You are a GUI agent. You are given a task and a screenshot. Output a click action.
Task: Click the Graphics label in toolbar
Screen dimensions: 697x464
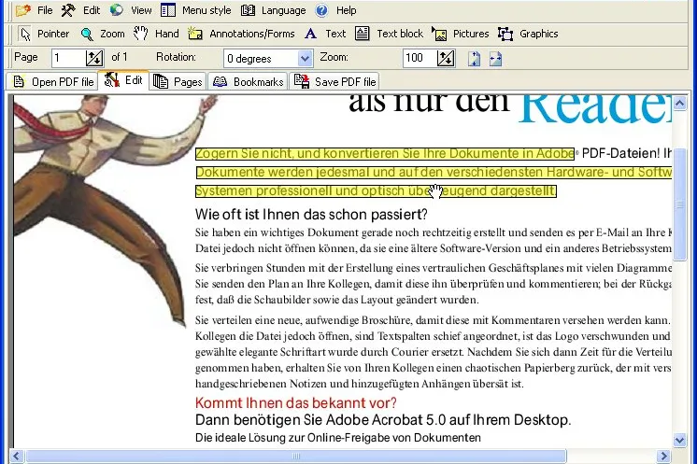[539, 34]
